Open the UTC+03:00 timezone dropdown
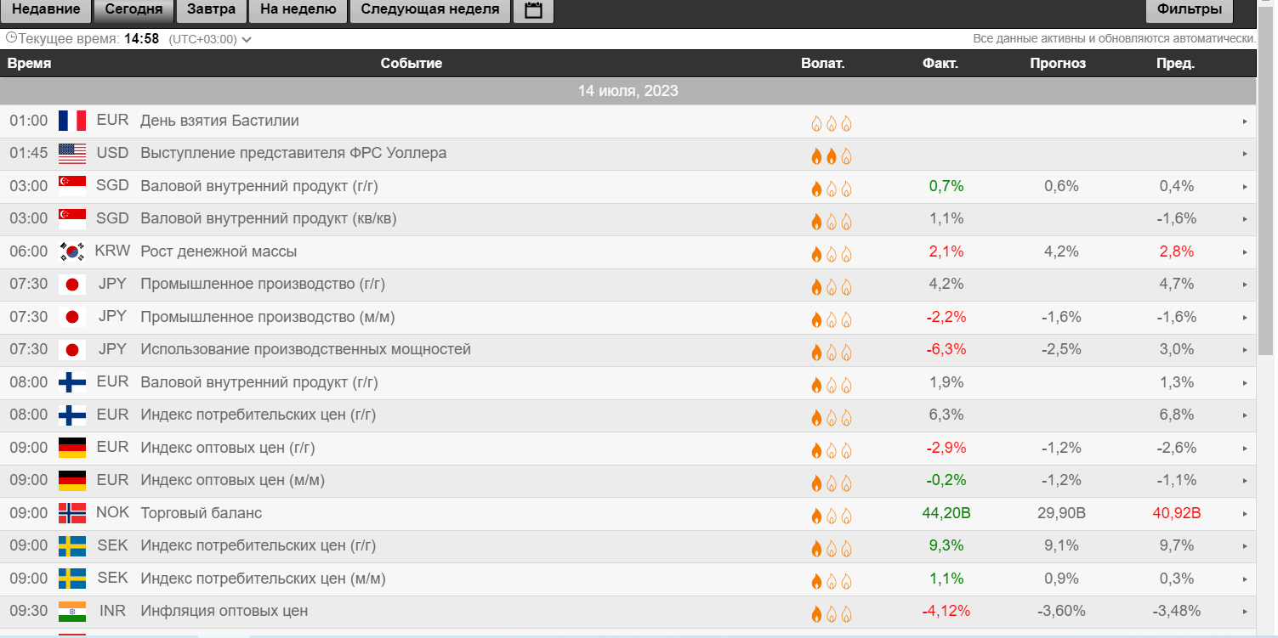The width and height of the screenshot is (1278, 638). coord(247,38)
